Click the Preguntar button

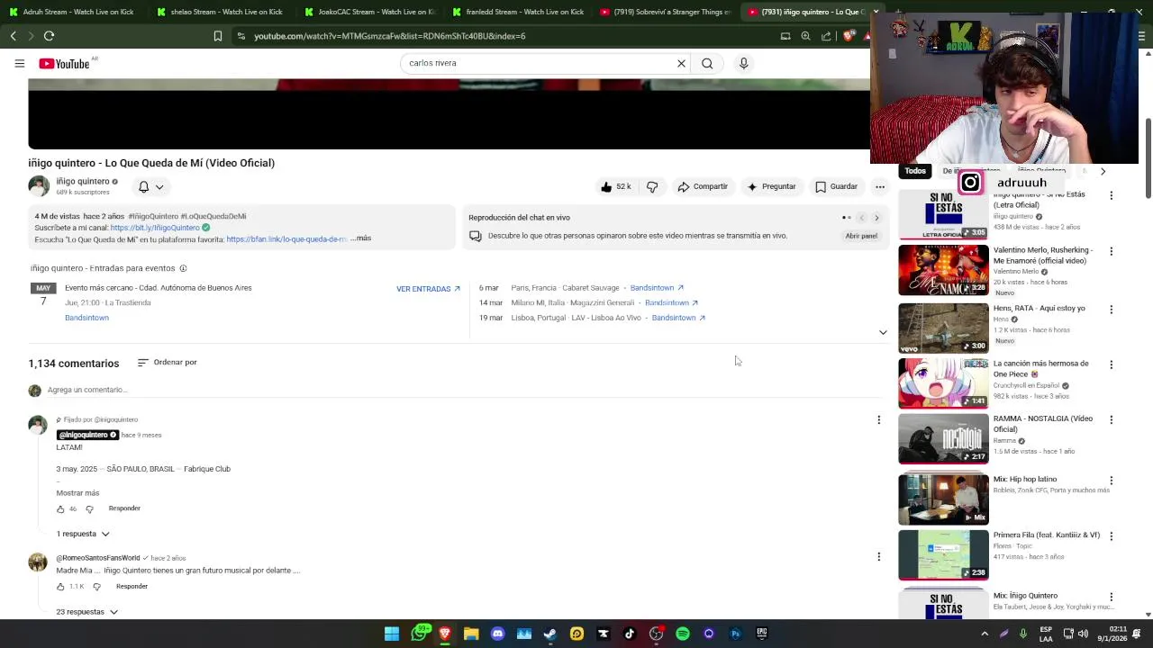click(x=771, y=186)
